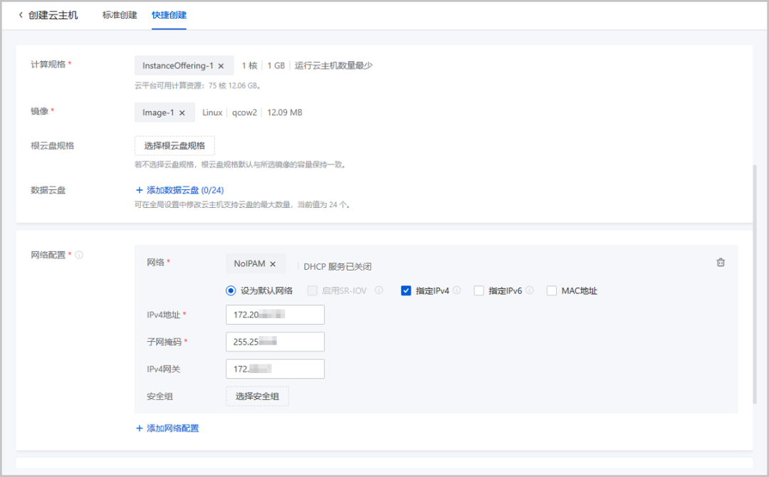
Task: Open the 选择根云盘规格 selector
Action: (174, 146)
